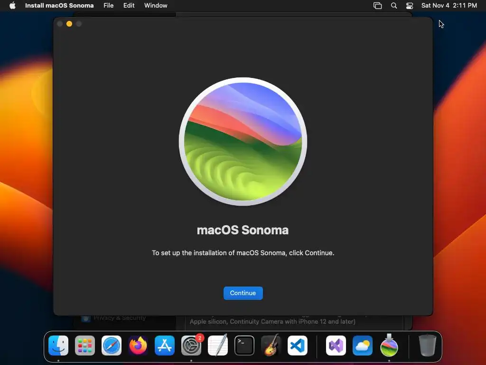The image size is (486, 365).
Task: Launch GarageBand from the Dock
Action: pyautogui.click(x=271, y=346)
